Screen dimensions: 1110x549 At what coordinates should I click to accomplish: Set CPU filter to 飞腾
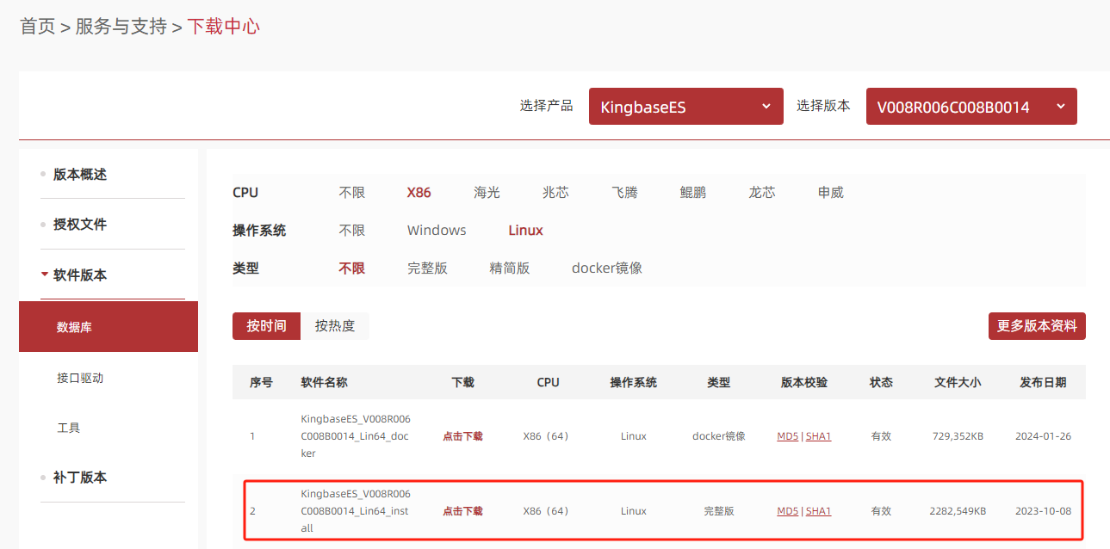coord(624,193)
